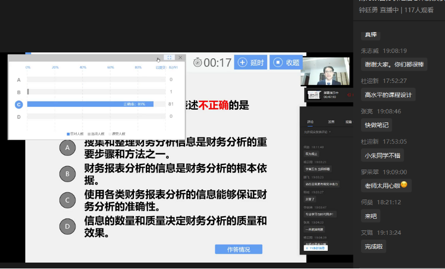Viewport: 445px width, 269px height.
Task: Switch to the 评论 comments tab
Action: [x=310, y=122]
